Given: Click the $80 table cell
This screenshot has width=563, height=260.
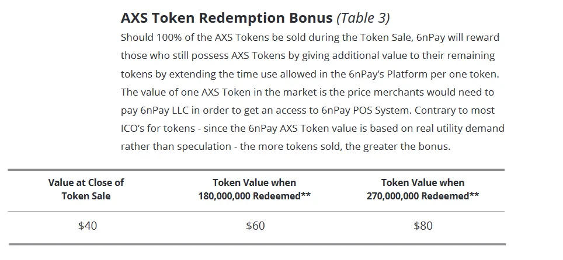Looking at the screenshot, I should tap(423, 226).
